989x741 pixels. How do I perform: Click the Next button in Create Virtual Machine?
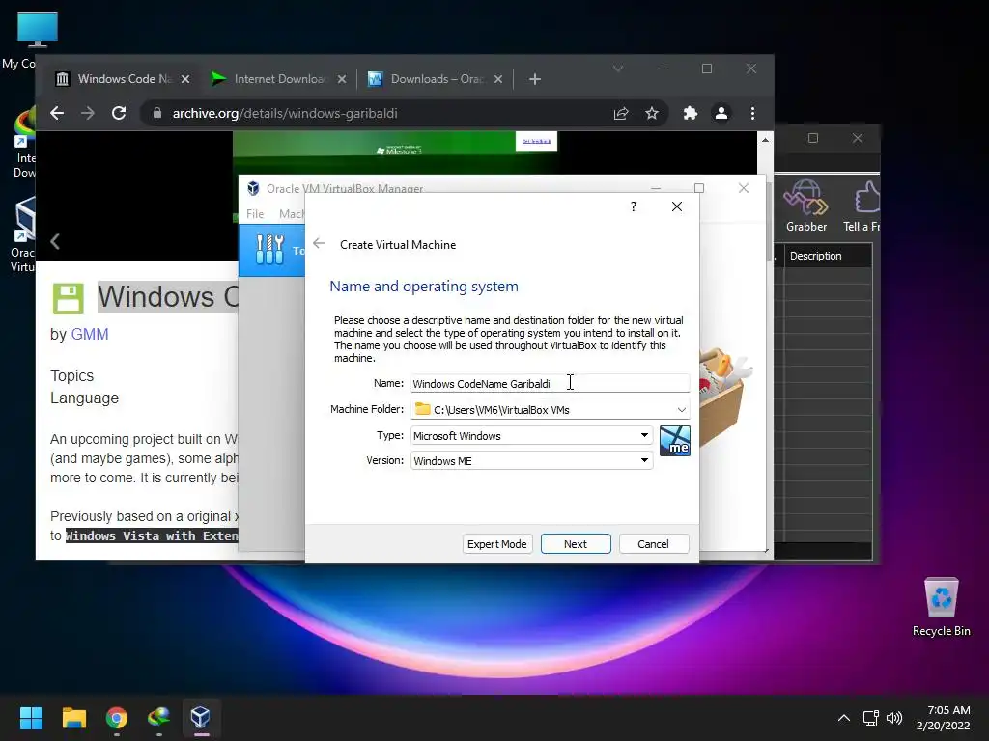point(576,544)
